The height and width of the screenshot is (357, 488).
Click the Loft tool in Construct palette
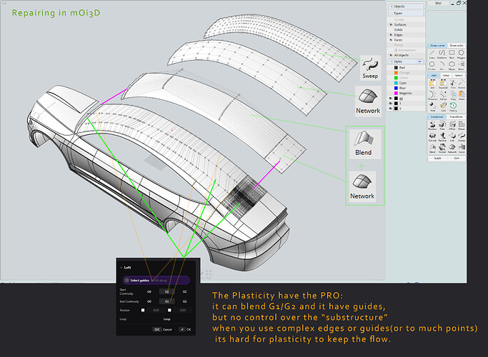452,137
